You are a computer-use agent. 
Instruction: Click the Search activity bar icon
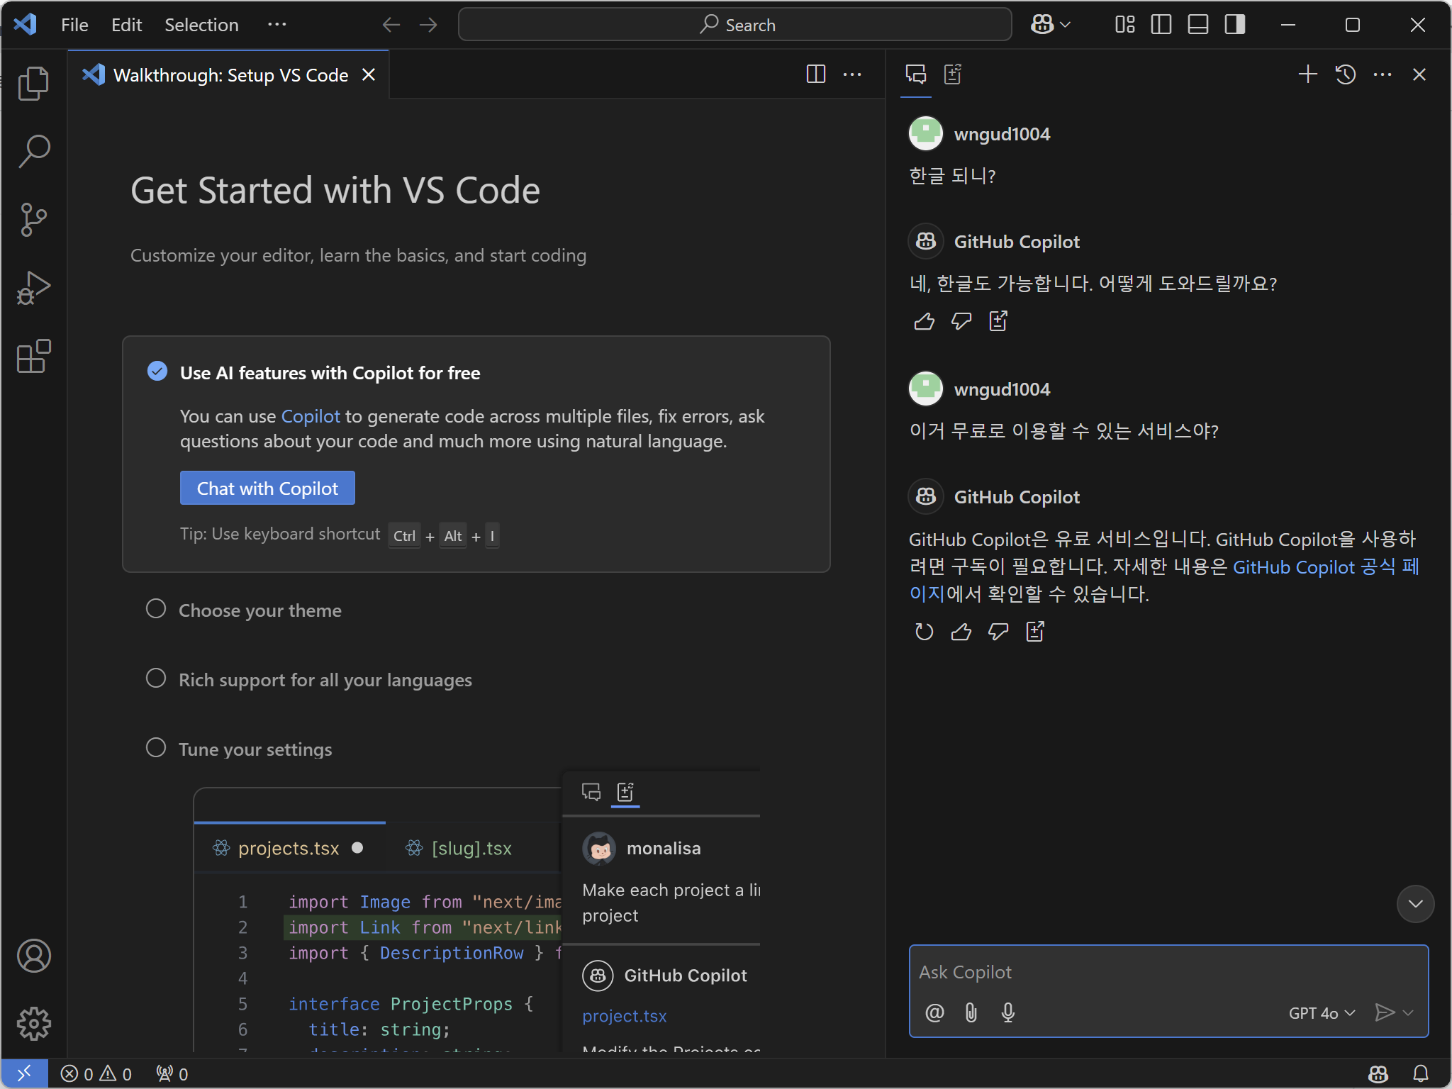coord(33,151)
